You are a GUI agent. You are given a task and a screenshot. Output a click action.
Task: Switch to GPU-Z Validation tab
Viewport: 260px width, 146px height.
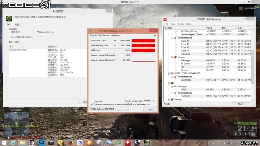115,35
